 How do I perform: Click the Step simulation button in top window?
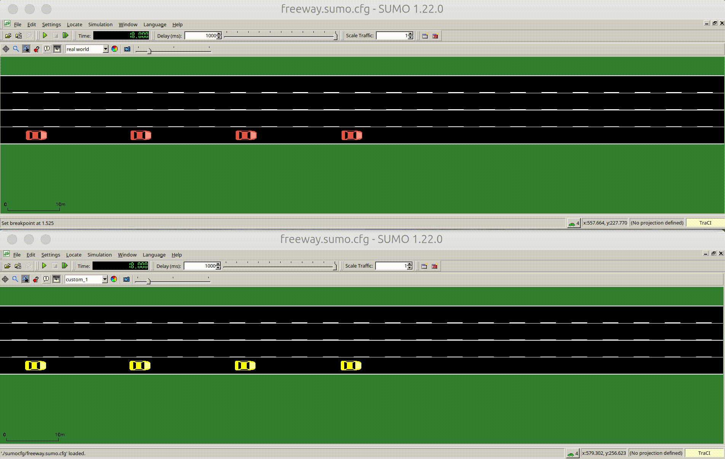tap(65, 35)
